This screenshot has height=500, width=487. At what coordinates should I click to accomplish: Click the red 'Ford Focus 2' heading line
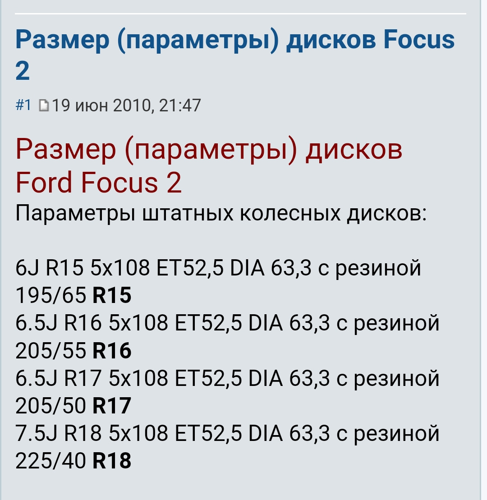[98, 183]
